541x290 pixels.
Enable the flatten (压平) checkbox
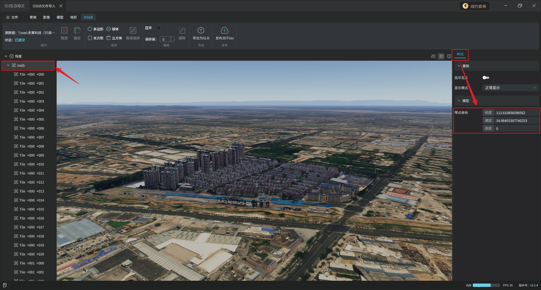[159, 28]
